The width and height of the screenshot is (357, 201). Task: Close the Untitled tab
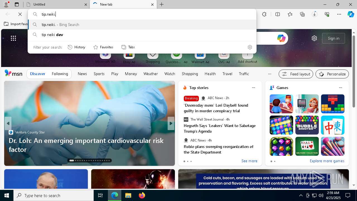pyautogui.click(x=86, y=4)
